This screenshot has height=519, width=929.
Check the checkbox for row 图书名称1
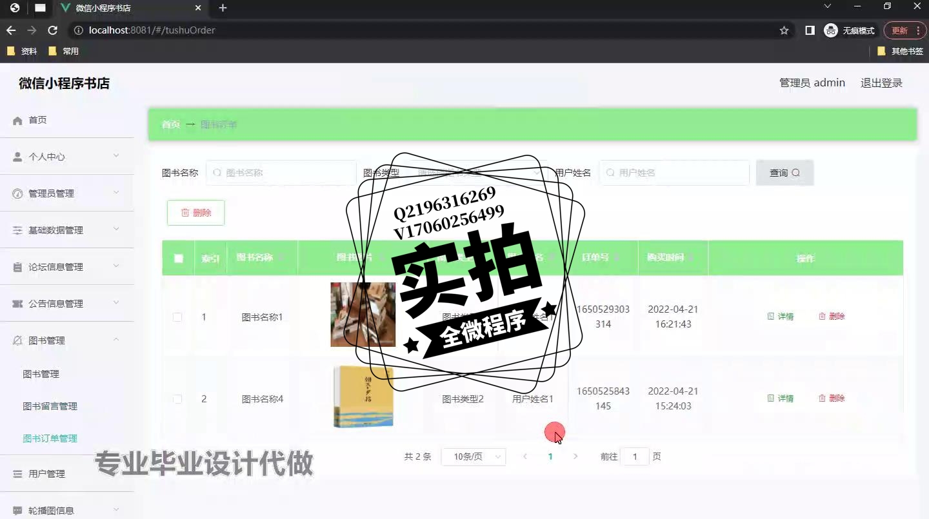click(177, 317)
